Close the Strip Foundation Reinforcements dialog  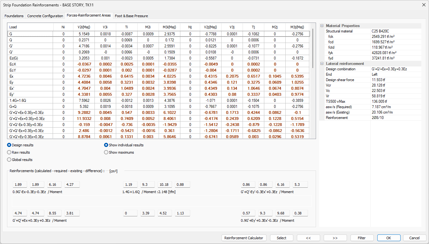423,5
